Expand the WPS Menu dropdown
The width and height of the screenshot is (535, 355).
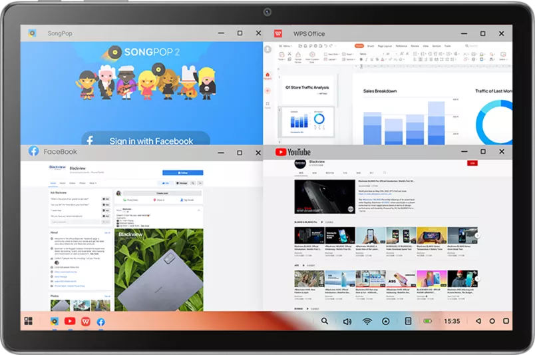[x=287, y=46]
